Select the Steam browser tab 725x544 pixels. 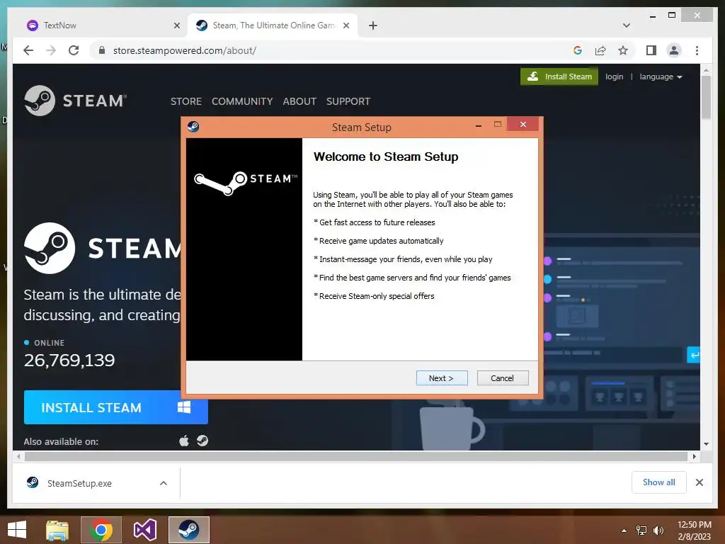[273, 25]
